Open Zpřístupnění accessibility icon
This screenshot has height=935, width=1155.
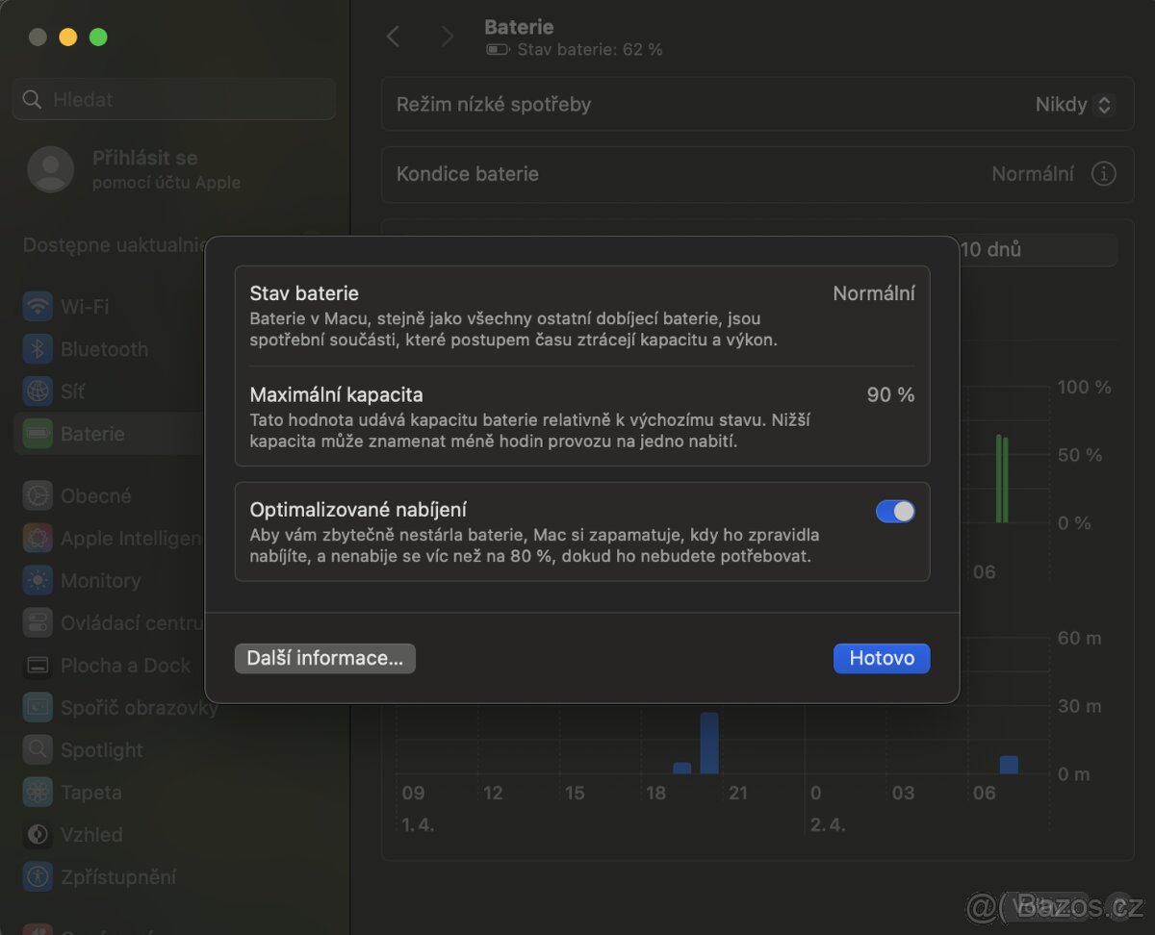38,877
